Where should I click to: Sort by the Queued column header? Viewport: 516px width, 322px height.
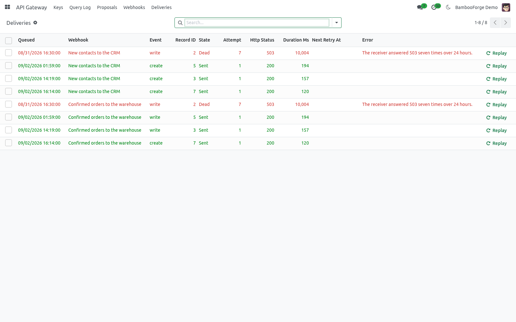[26, 40]
